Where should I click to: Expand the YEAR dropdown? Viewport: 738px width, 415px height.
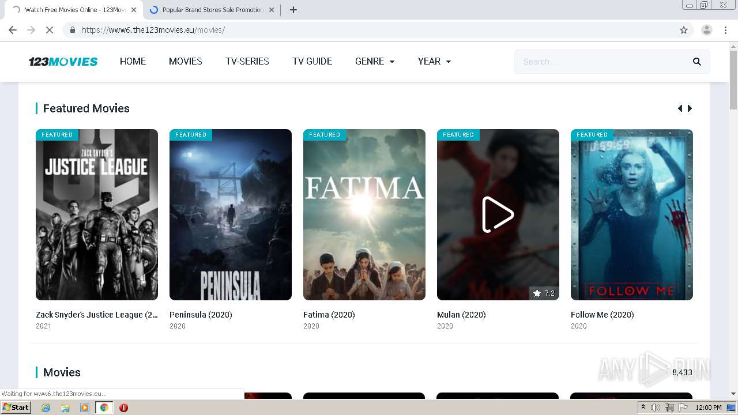[434, 61]
